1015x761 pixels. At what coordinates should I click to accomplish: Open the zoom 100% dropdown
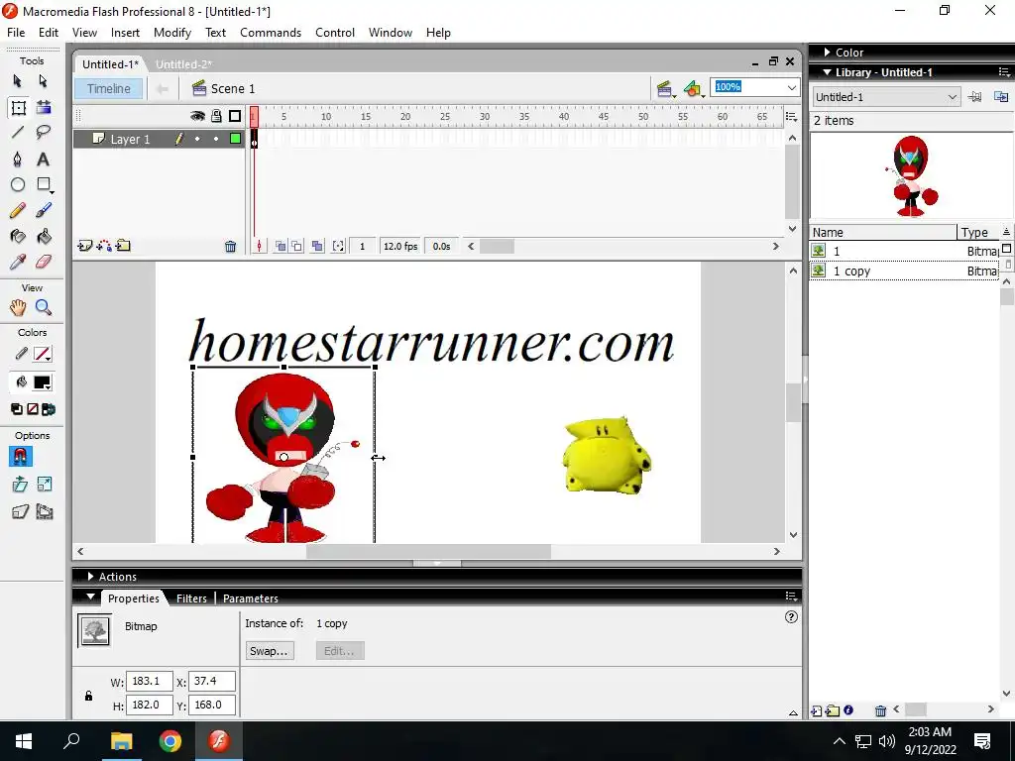[791, 87]
